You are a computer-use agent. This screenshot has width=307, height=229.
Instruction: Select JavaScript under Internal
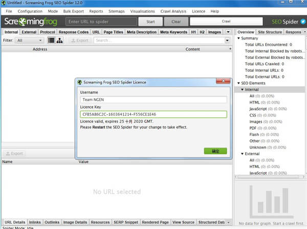click(268, 109)
